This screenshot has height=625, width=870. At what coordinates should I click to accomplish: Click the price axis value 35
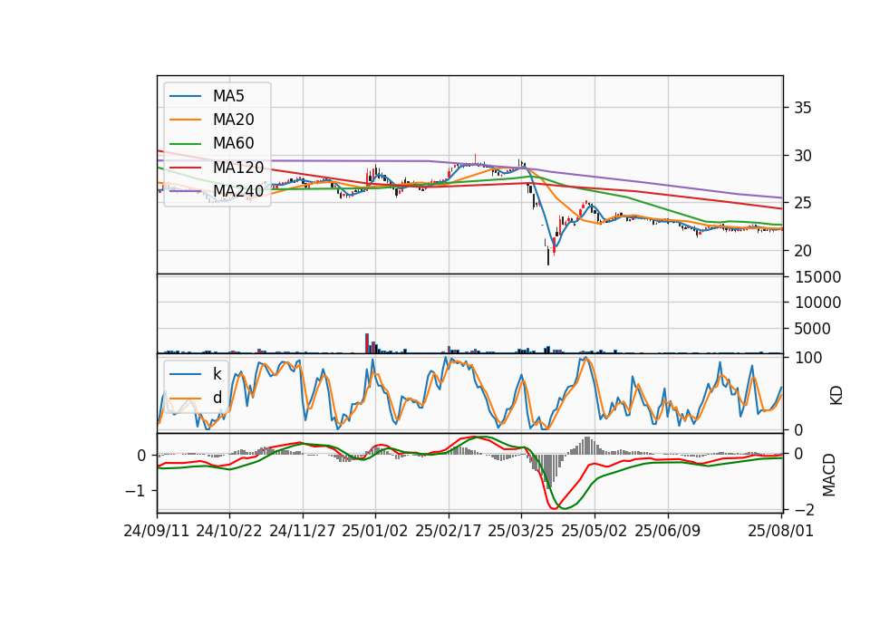click(x=803, y=108)
